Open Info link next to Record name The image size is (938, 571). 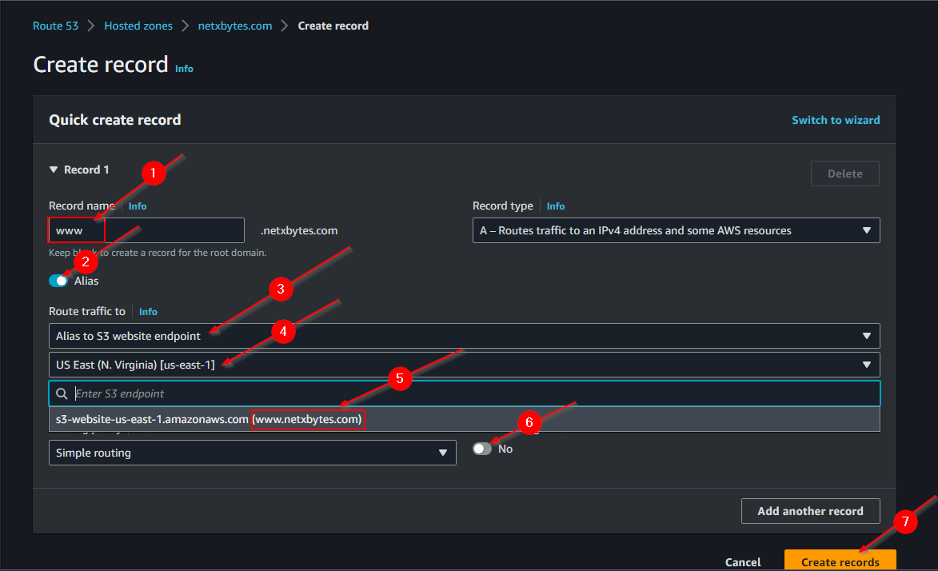(x=138, y=206)
